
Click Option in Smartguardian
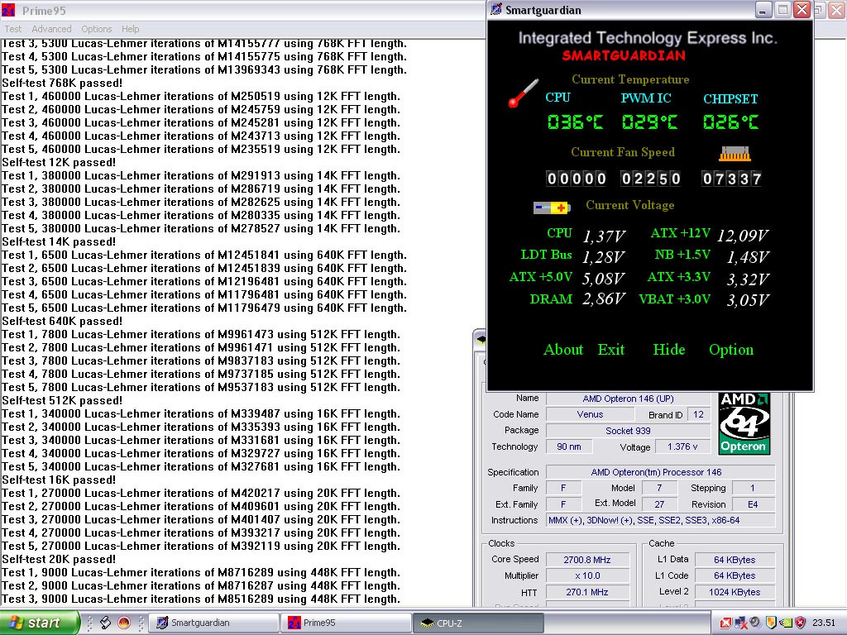(731, 350)
